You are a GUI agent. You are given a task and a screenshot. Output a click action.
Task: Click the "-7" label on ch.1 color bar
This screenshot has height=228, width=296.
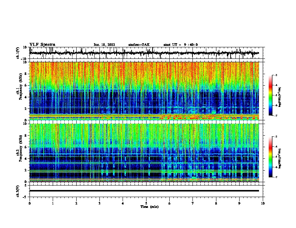(275, 115)
